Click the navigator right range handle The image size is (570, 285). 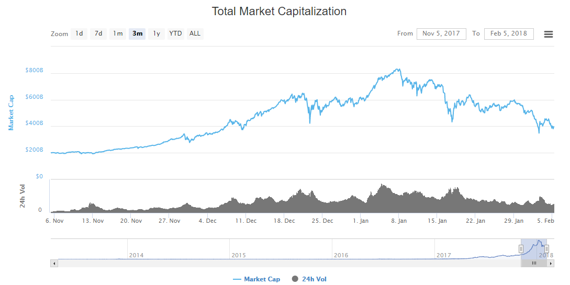(546, 249)
